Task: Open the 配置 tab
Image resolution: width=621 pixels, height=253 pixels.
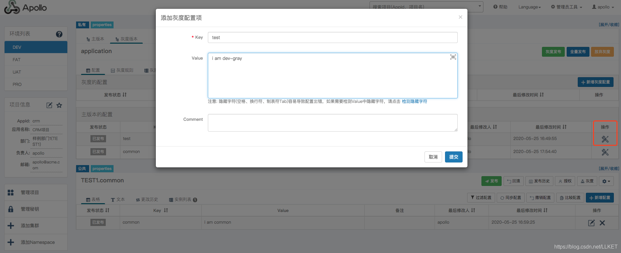Action: (93, 70)
